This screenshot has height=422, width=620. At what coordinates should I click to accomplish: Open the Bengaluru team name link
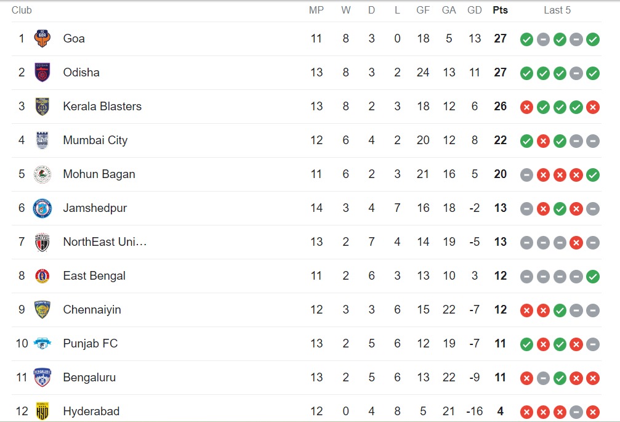89,378
